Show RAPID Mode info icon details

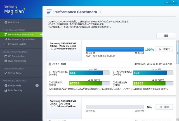(37, 85)
